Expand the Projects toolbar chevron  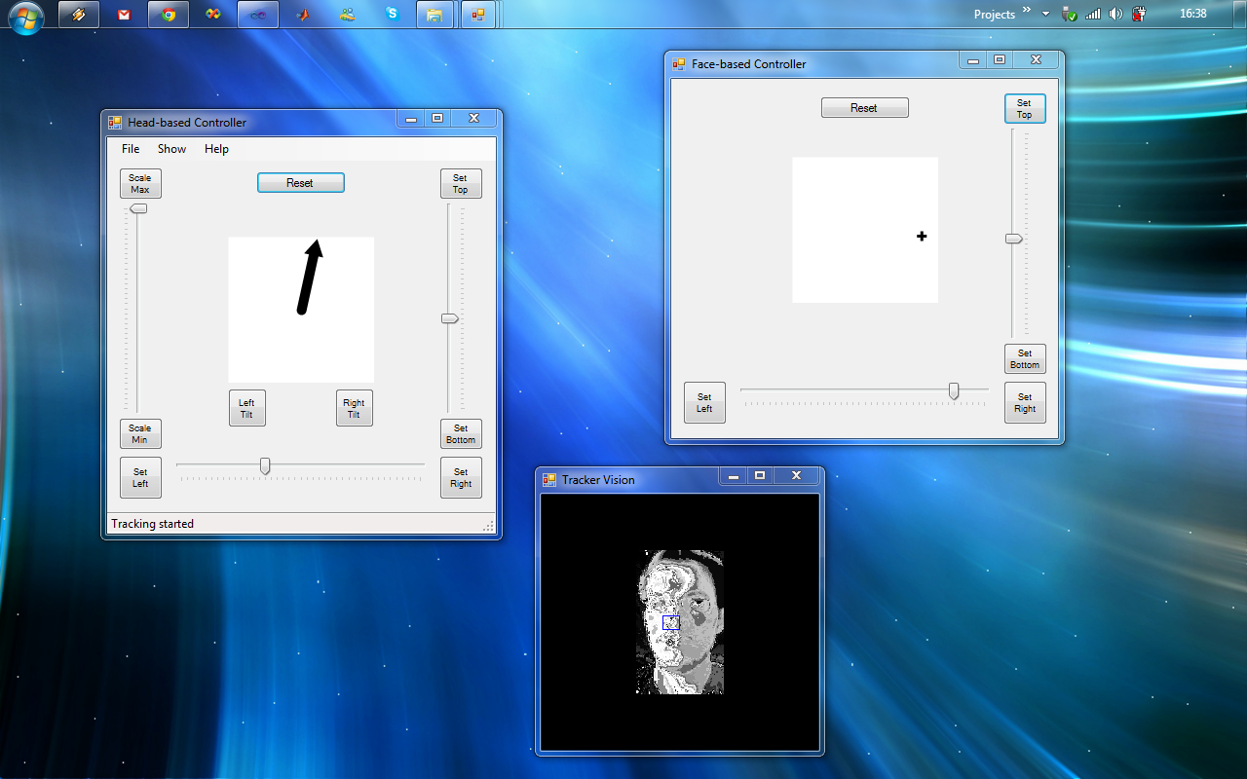(1026, 11)
